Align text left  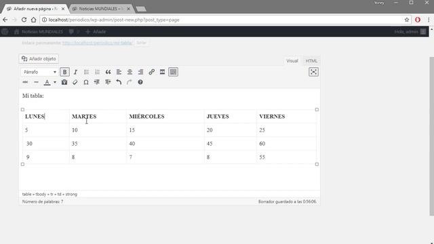click(x=119, y=72)
